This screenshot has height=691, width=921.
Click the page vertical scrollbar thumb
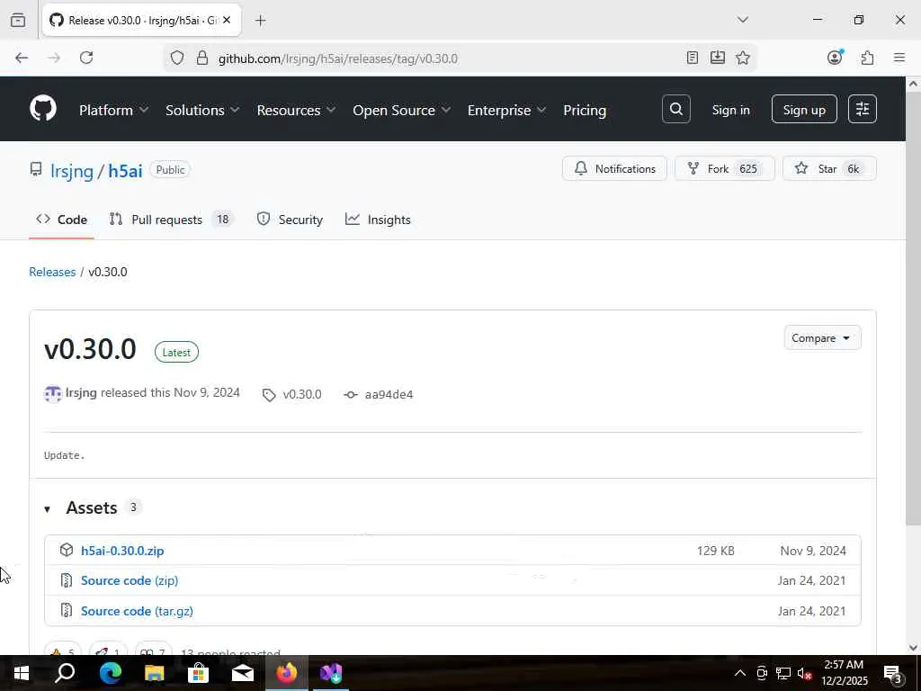click(913, 308)
